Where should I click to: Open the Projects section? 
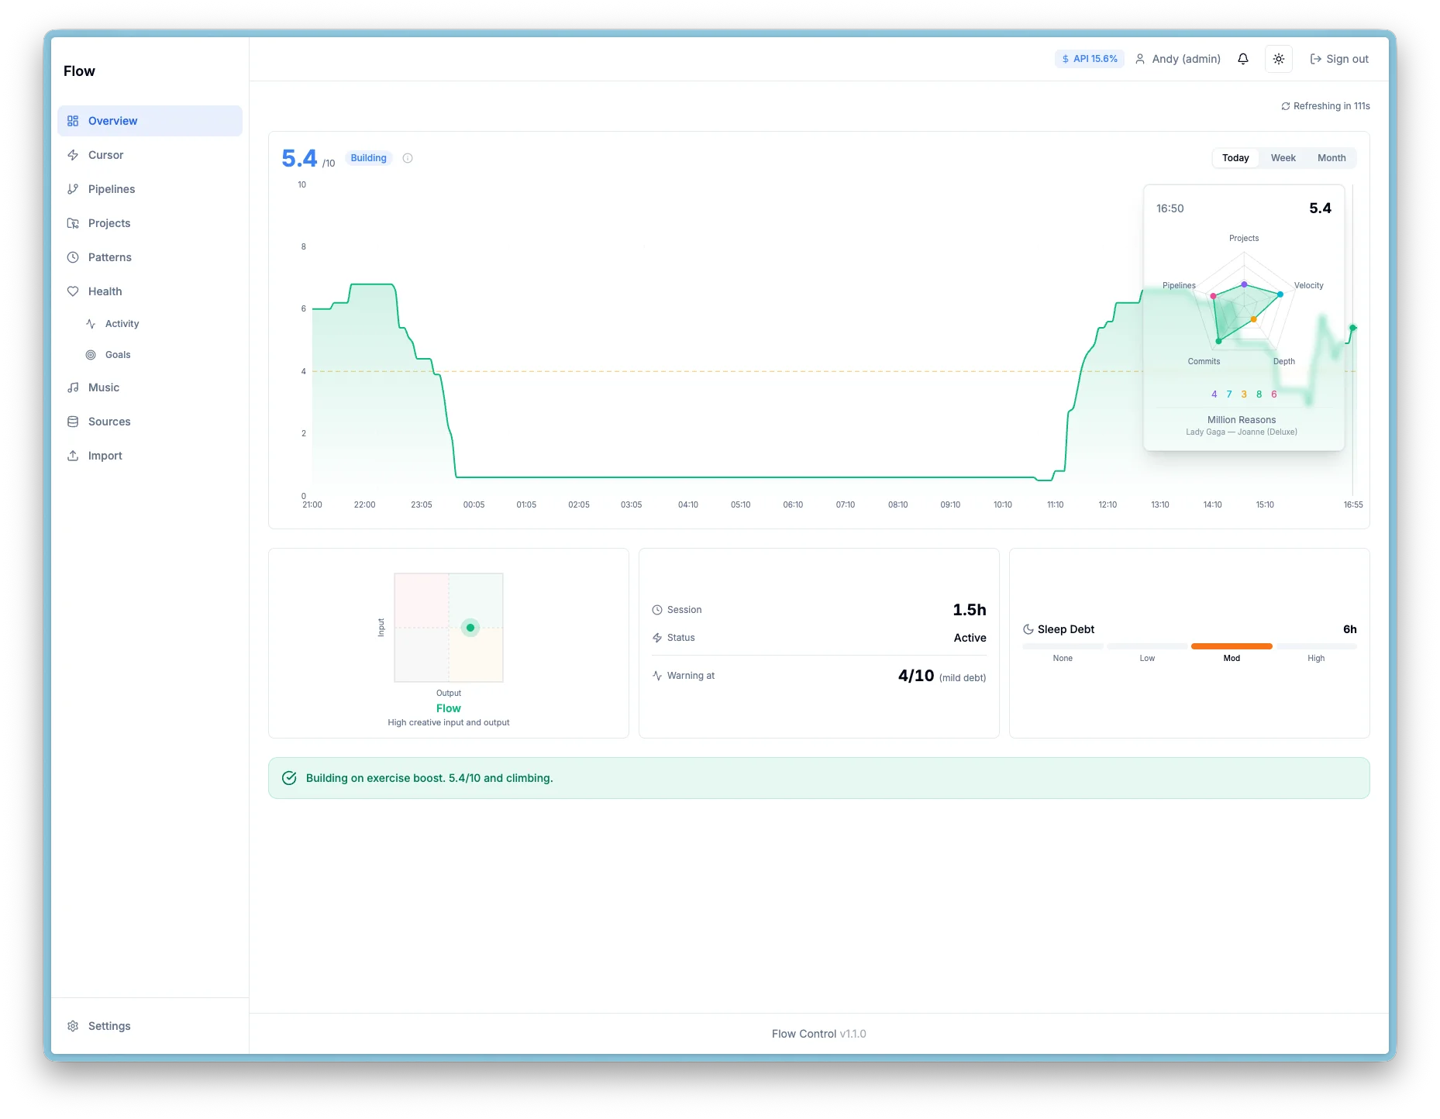pyautogui.click(x=109, y=223)
